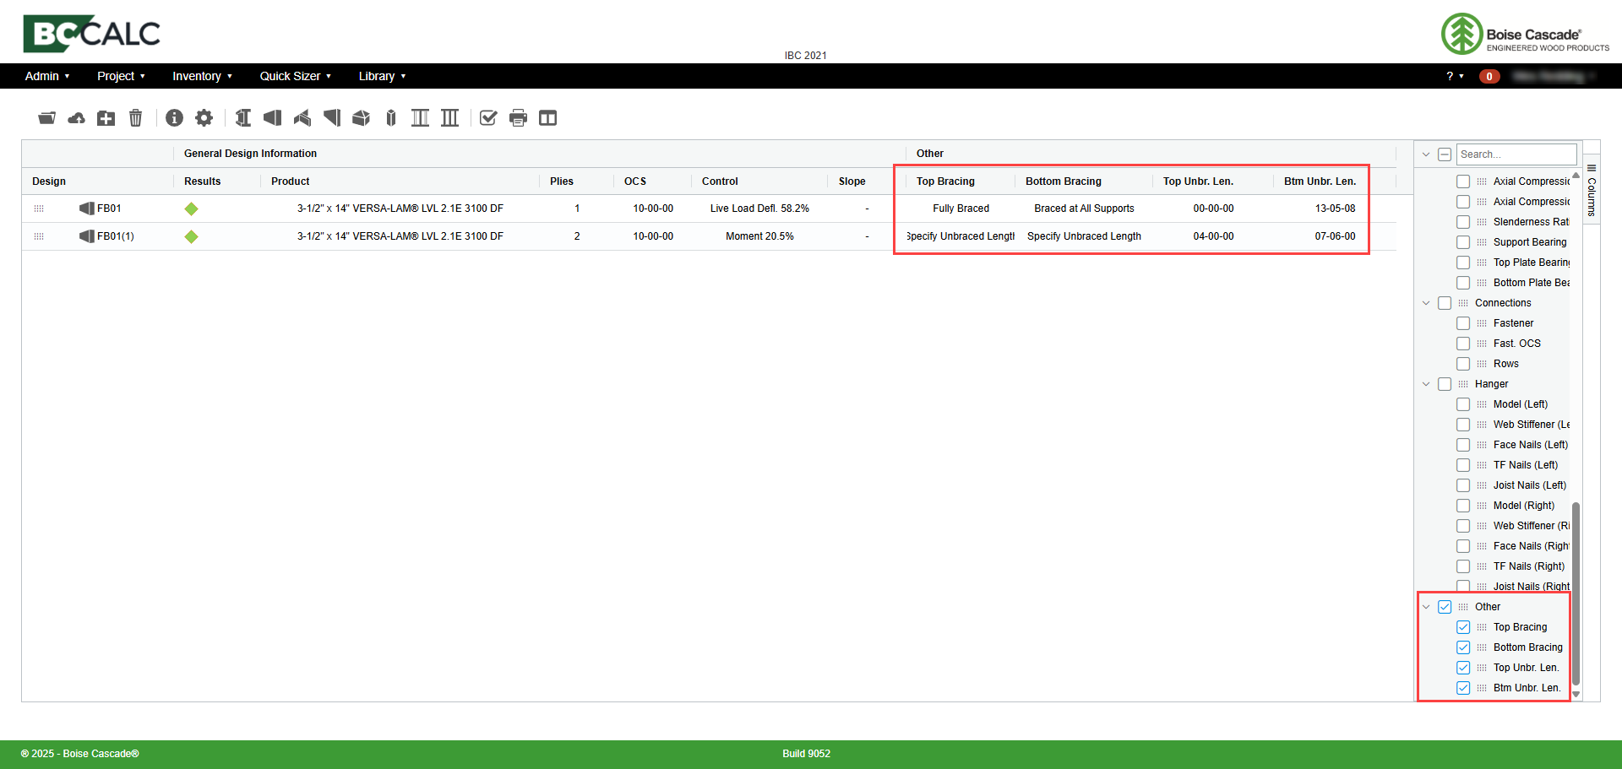Open the Quick Sizer dropdown menu
This screenshot has width=1622, height=769.
coord(296,76)
